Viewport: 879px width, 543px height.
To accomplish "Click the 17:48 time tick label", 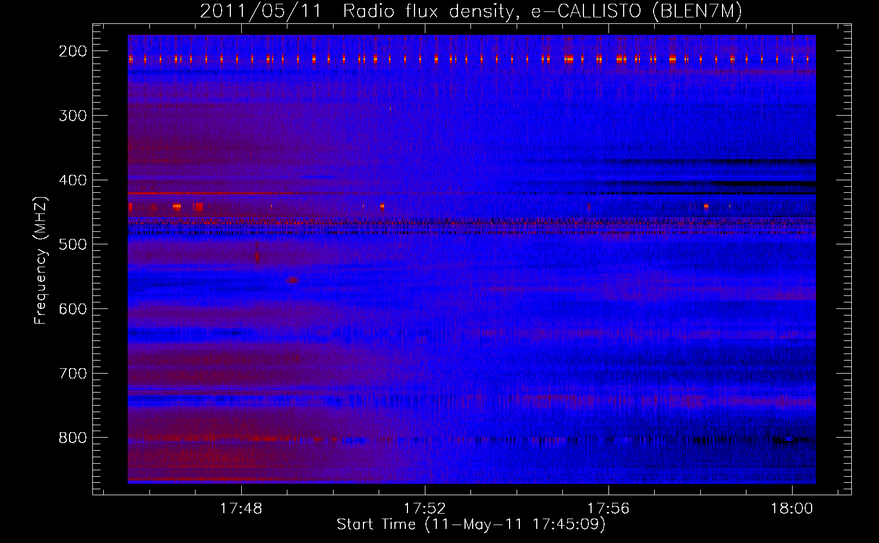I will [241, 508].
